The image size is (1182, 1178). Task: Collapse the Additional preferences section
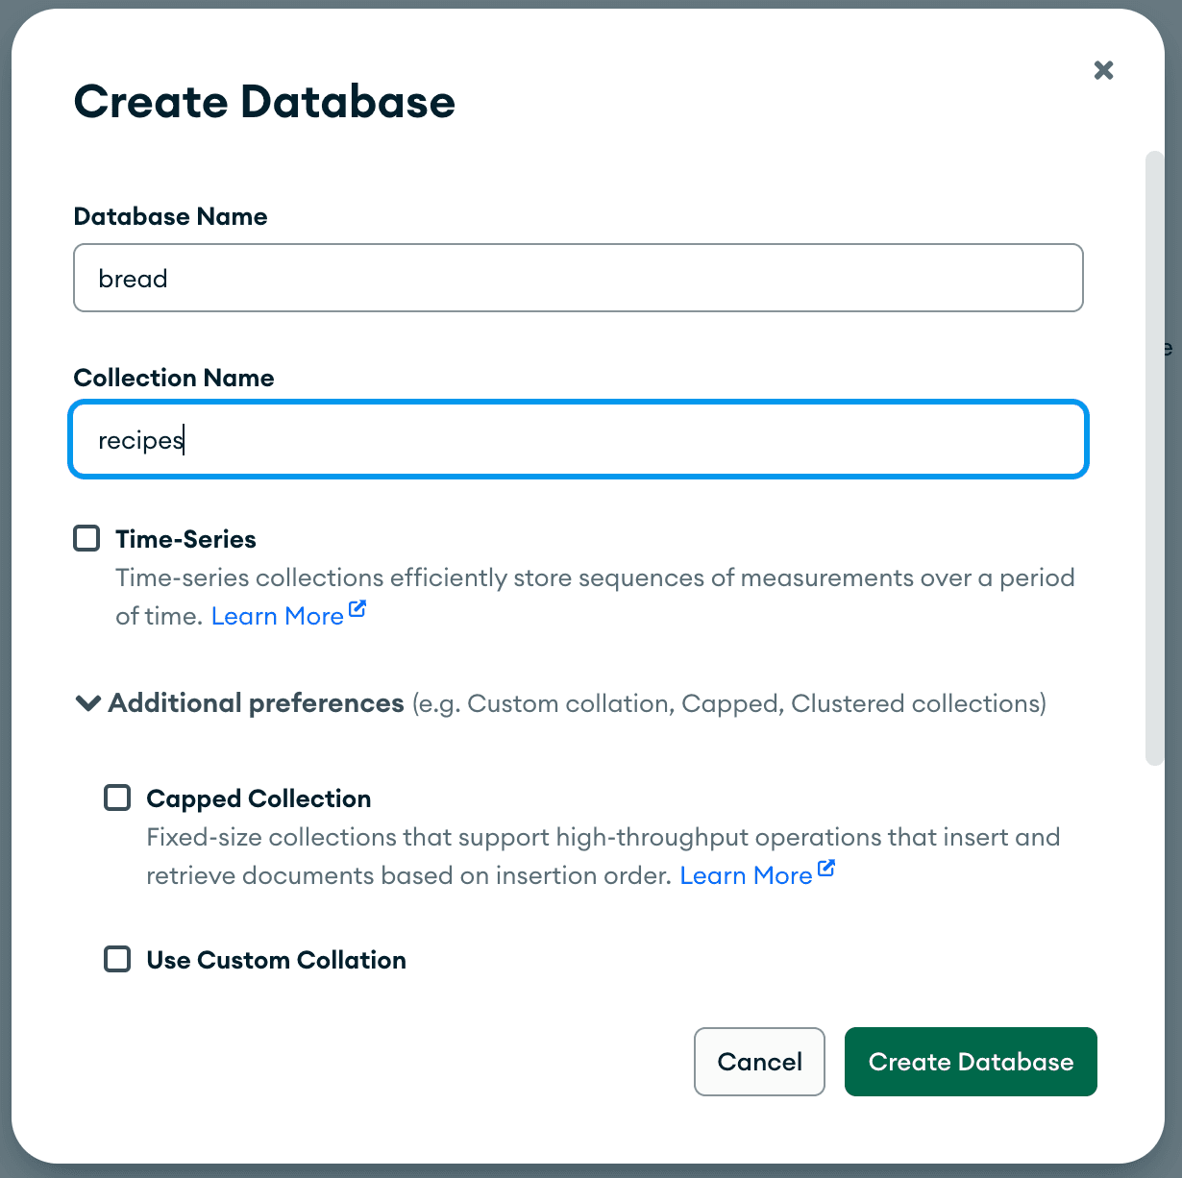point(86,702)
